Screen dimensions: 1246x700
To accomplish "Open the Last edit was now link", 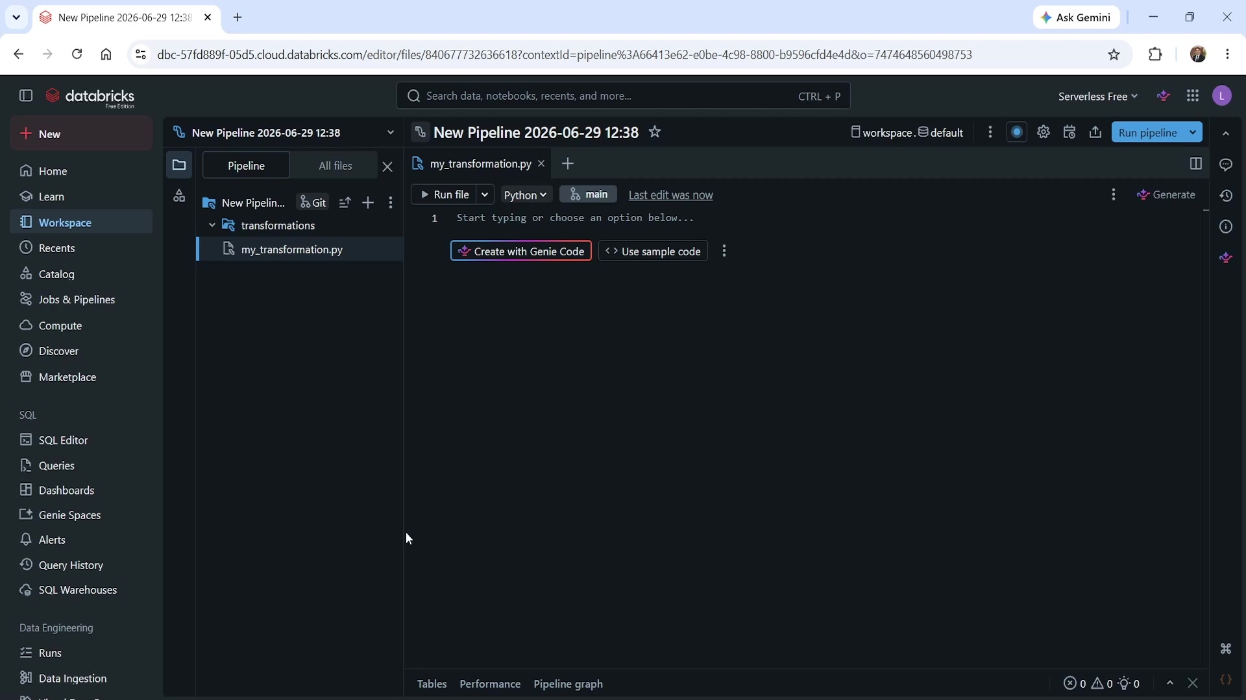I will [x=670, y=195].
